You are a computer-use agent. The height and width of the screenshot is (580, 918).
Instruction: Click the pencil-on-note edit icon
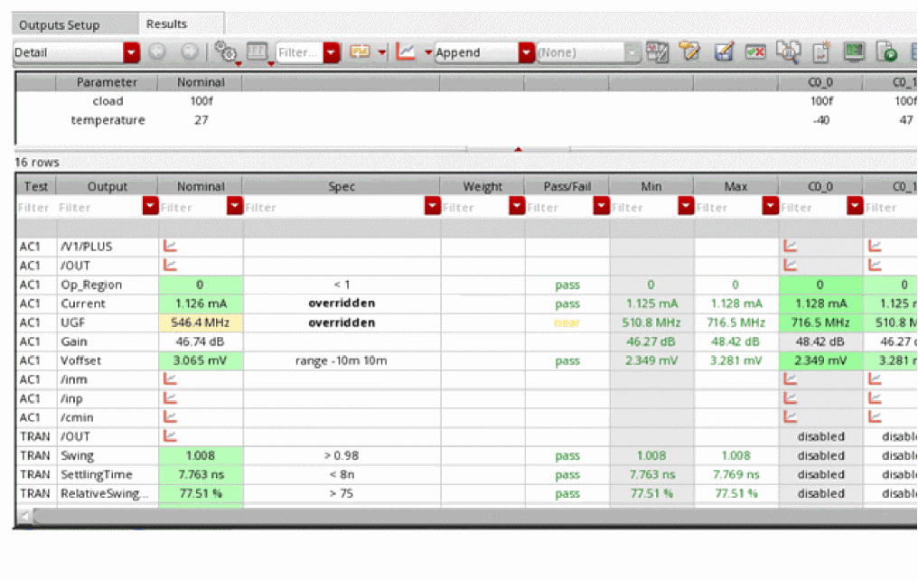(x=689, y=52)
